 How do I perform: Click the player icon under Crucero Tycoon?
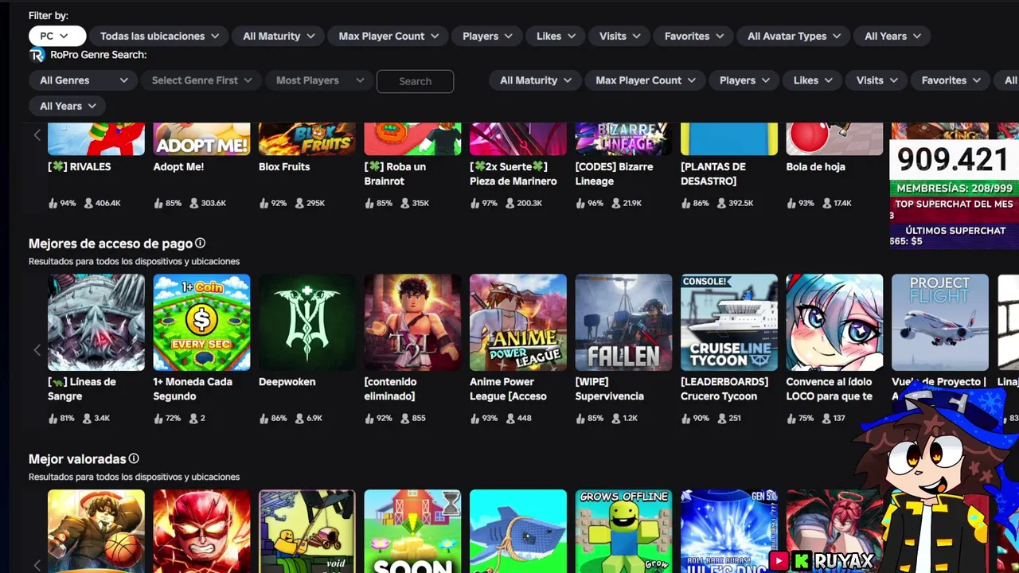tap(721, 418)
